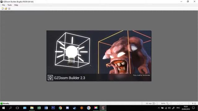The image size is (198, 111).
Task: Close the GZDoom Builder window
Action: [195, 2]
